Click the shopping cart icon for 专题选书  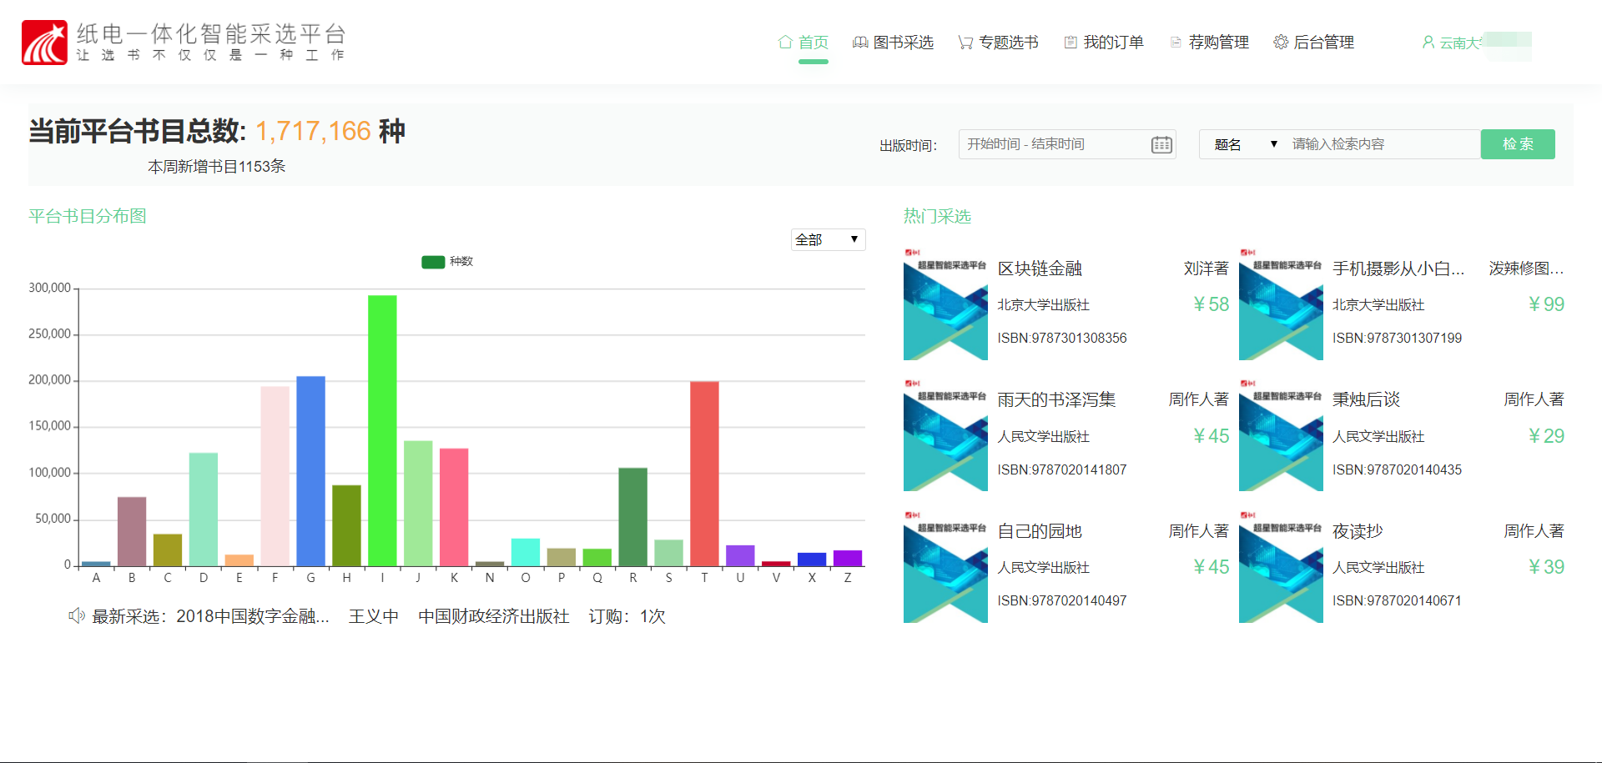965,43
